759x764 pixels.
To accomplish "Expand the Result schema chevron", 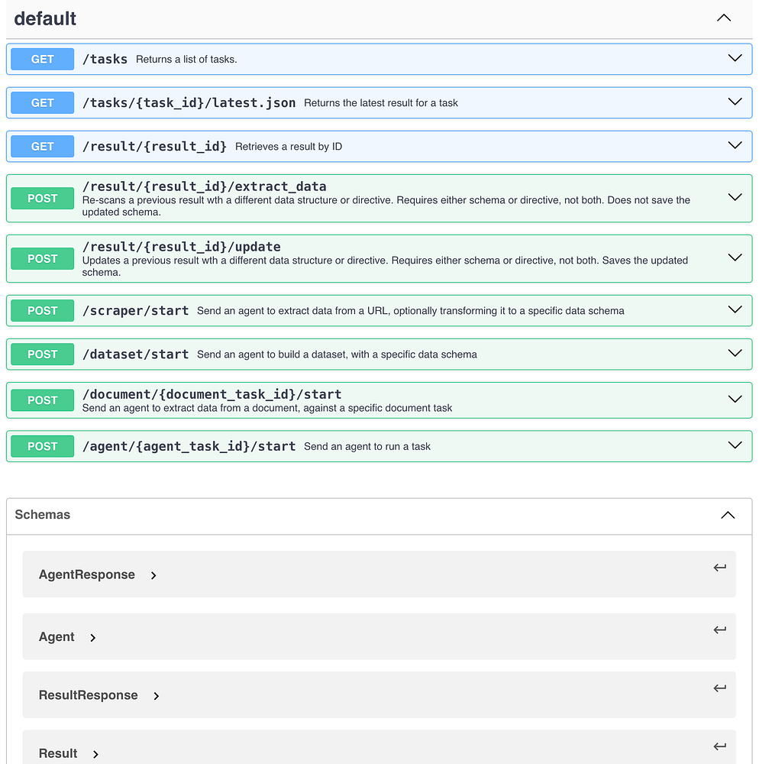I will tap(95, 754).
